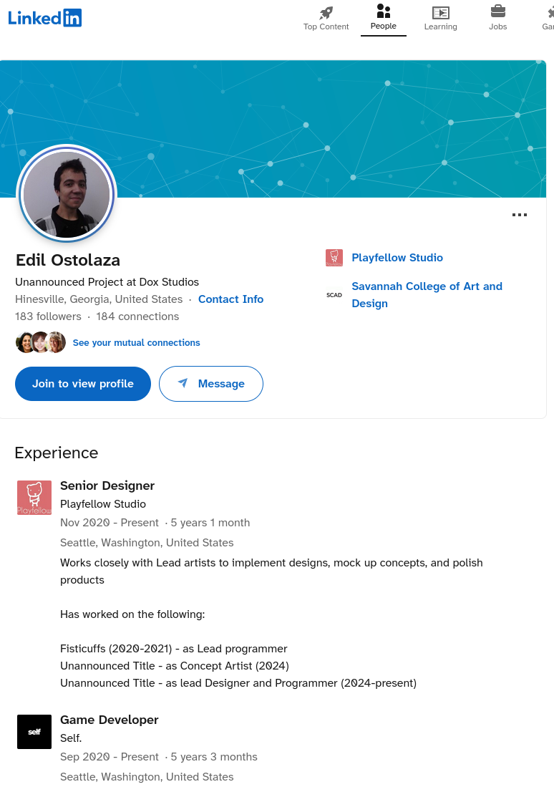Click the Message button

[211, 384]
